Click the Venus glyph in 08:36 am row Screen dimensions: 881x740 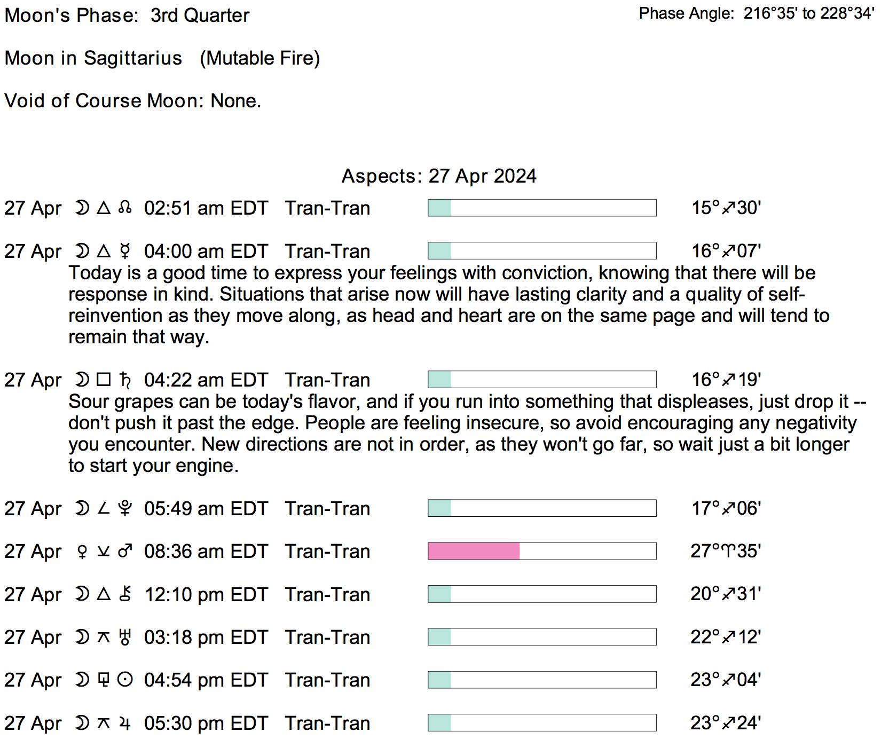(x=82, y=552)
